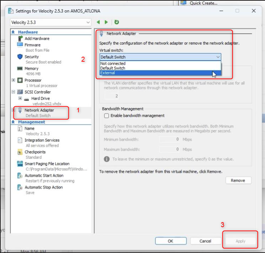Click the Hard Drive icon

coord(26,99)
